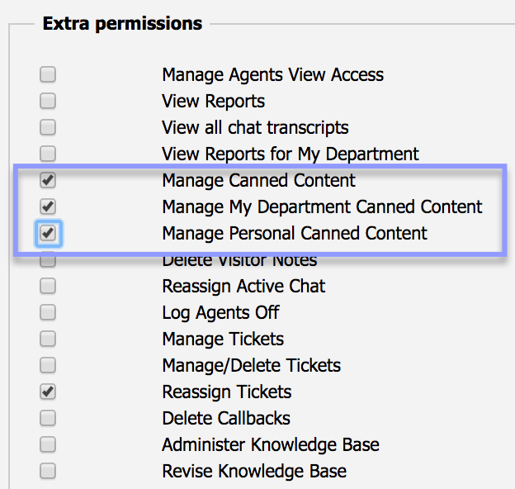The width and height of the screenshot is (515, 489).
Task: Check the Administer Knowledge Base checkbox
Action: point(48,444)
